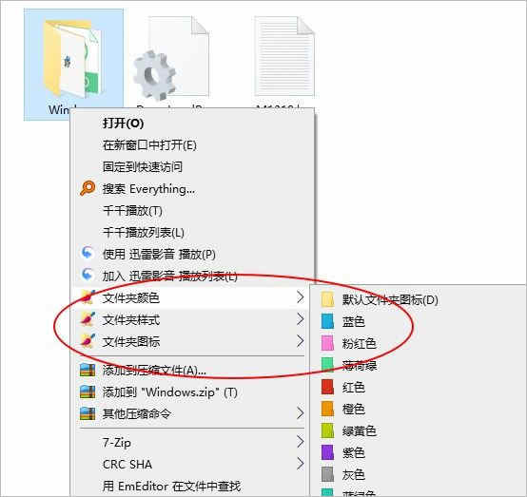This screenshot has height=497, width=527.
Task: Select the lined text document file icon
Action: 284,56
